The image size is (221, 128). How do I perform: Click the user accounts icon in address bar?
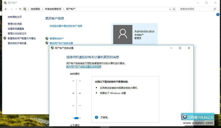coord(25,9)
